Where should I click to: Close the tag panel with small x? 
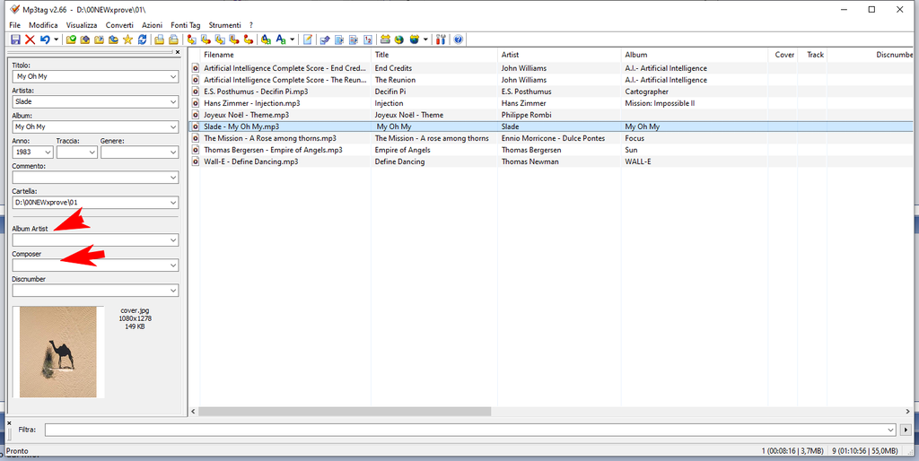178,53
